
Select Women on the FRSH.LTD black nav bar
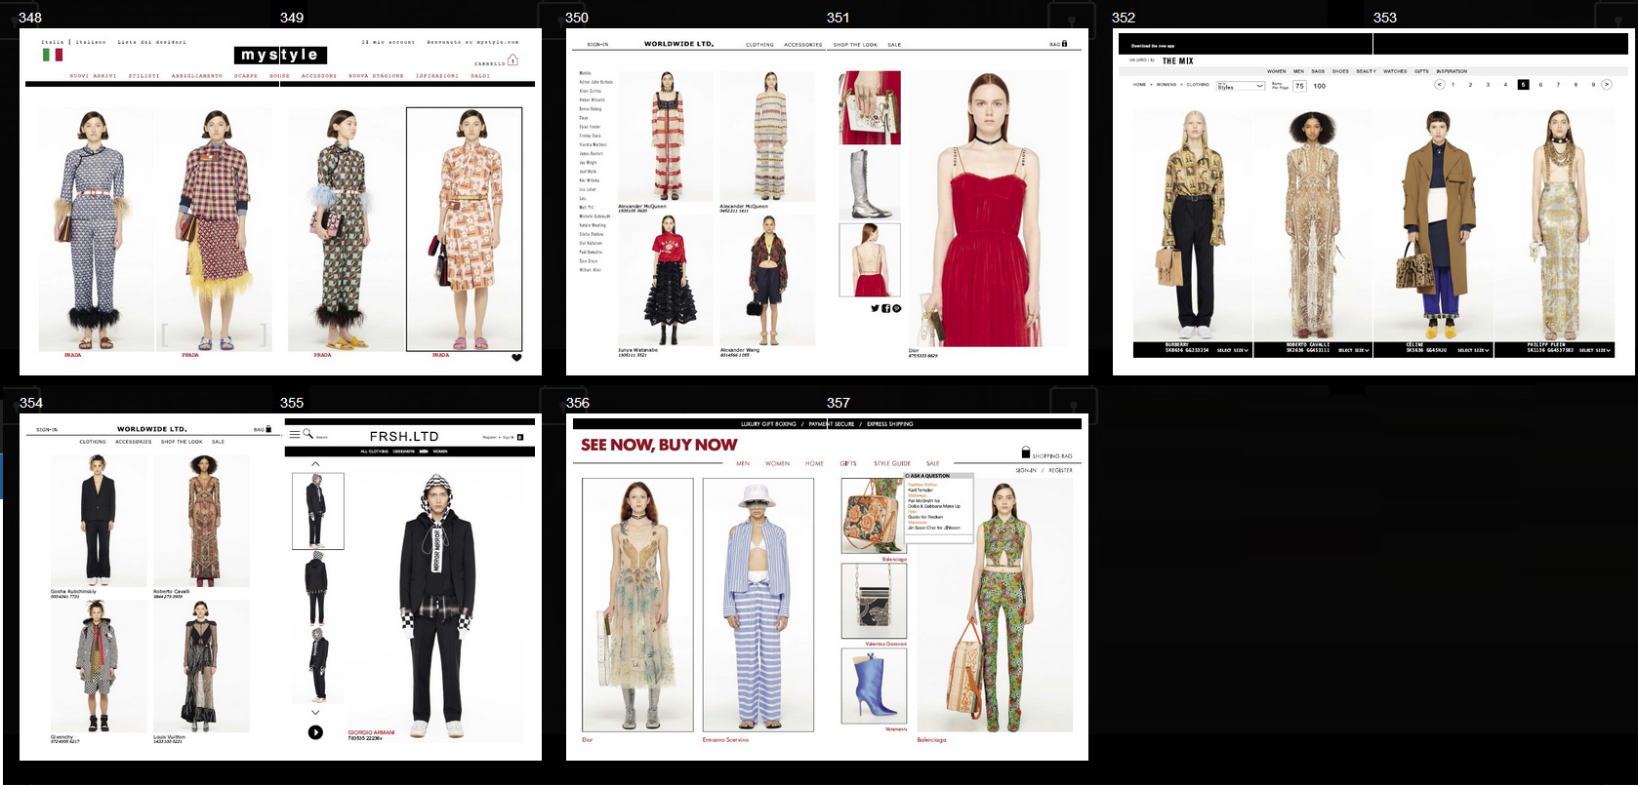(x=440, y=451)
